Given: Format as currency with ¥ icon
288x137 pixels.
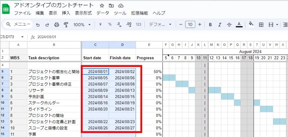Looking at the screenshot, I should (x=100, y=24).
